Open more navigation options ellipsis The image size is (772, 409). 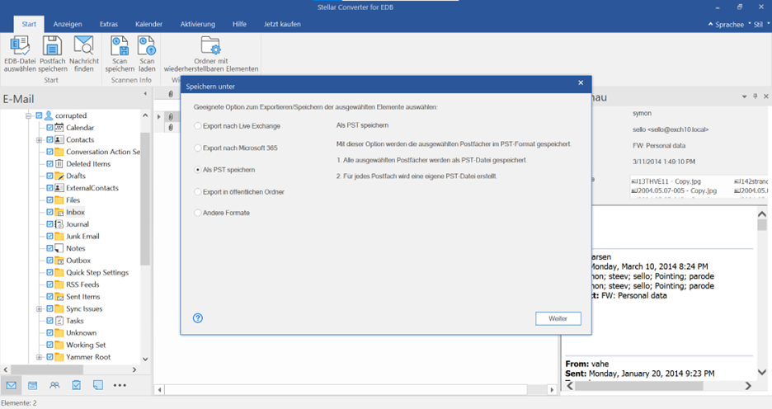pyautogui.click(x=120, y=385)
